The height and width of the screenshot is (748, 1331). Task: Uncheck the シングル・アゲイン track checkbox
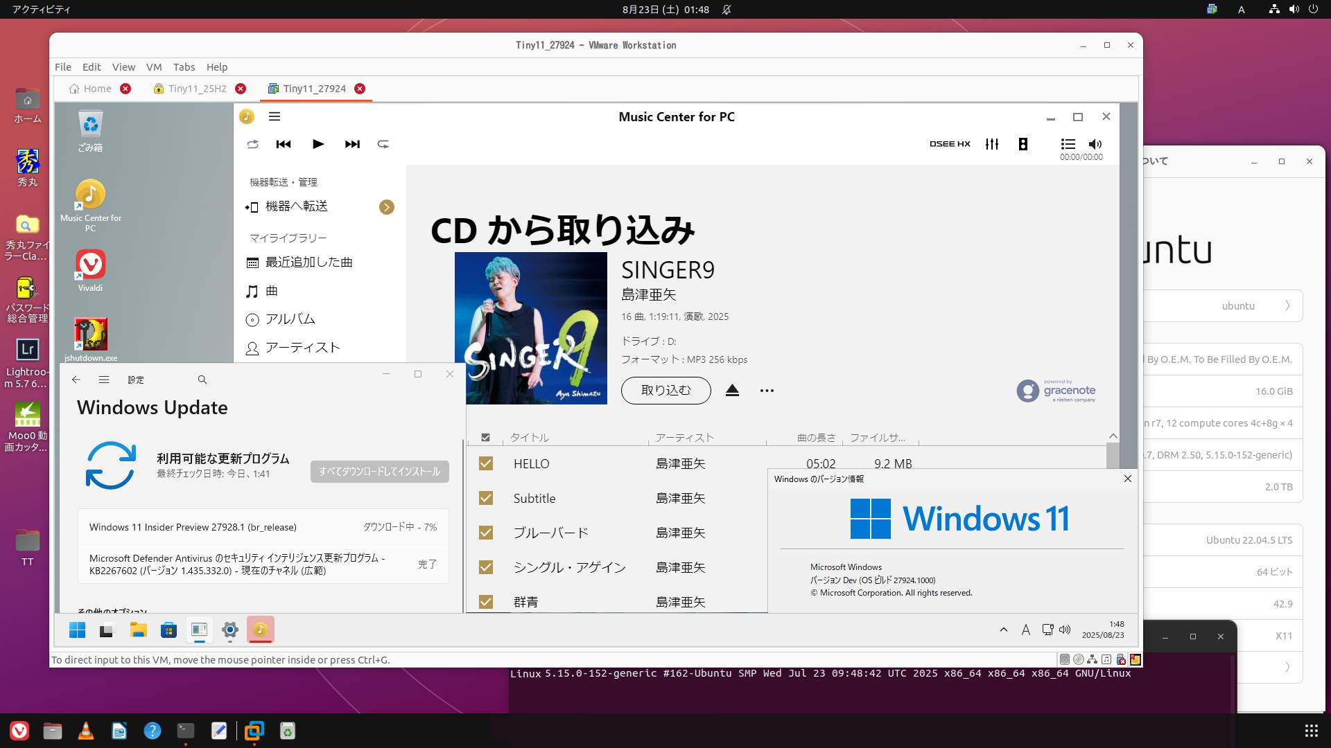(486, 567)
